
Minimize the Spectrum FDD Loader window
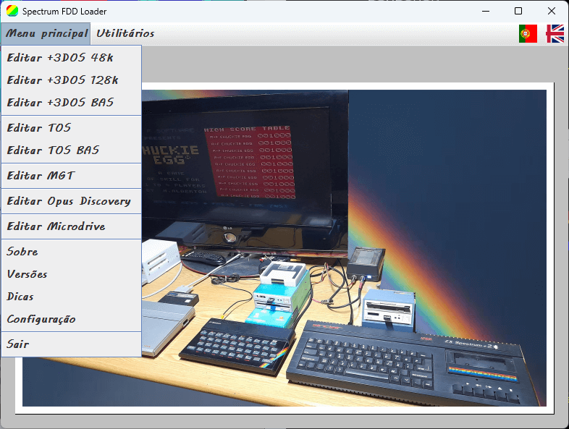click(486, 12)
